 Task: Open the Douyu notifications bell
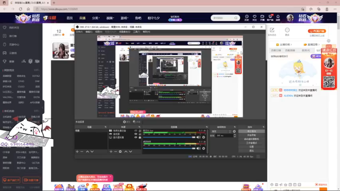click(278, 18)
